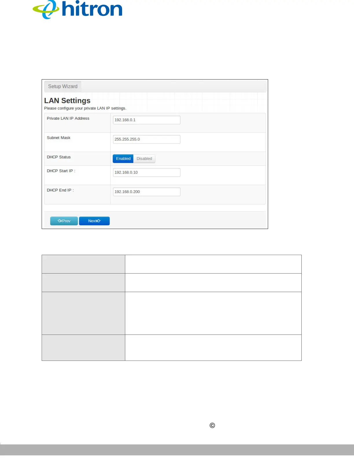
Task: Click the DHCP Start IP label
Action: point(61,171)
